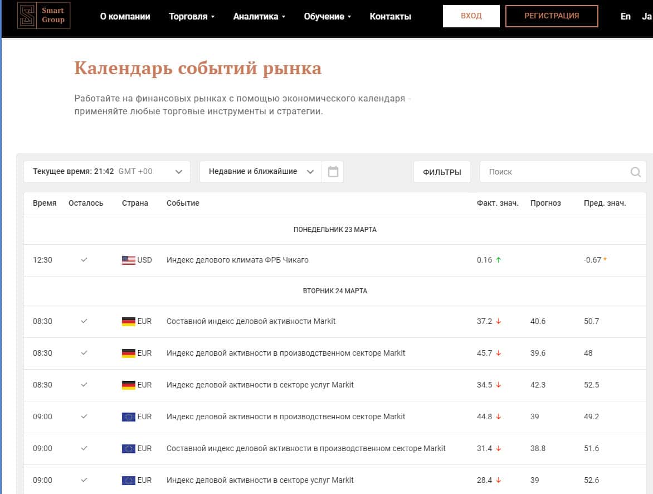Go to the О компании page

(x=125, y=17)
